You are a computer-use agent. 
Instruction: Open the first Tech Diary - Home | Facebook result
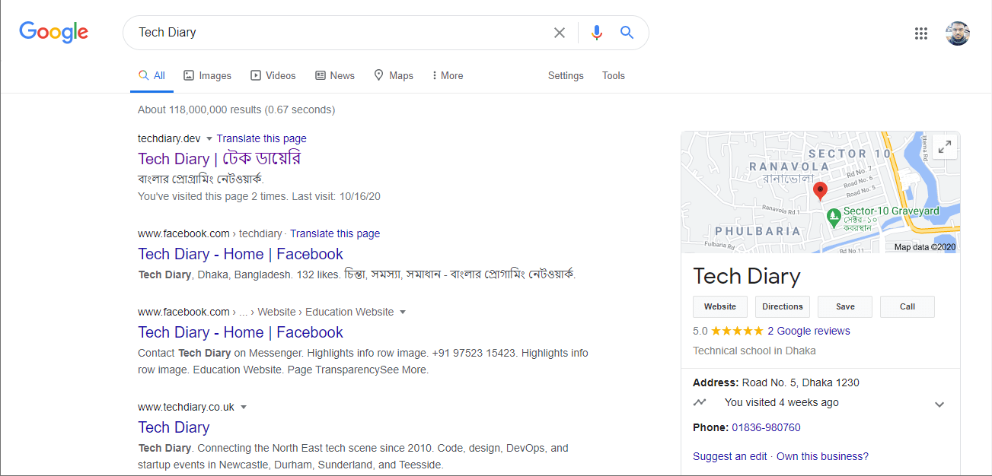241,254
